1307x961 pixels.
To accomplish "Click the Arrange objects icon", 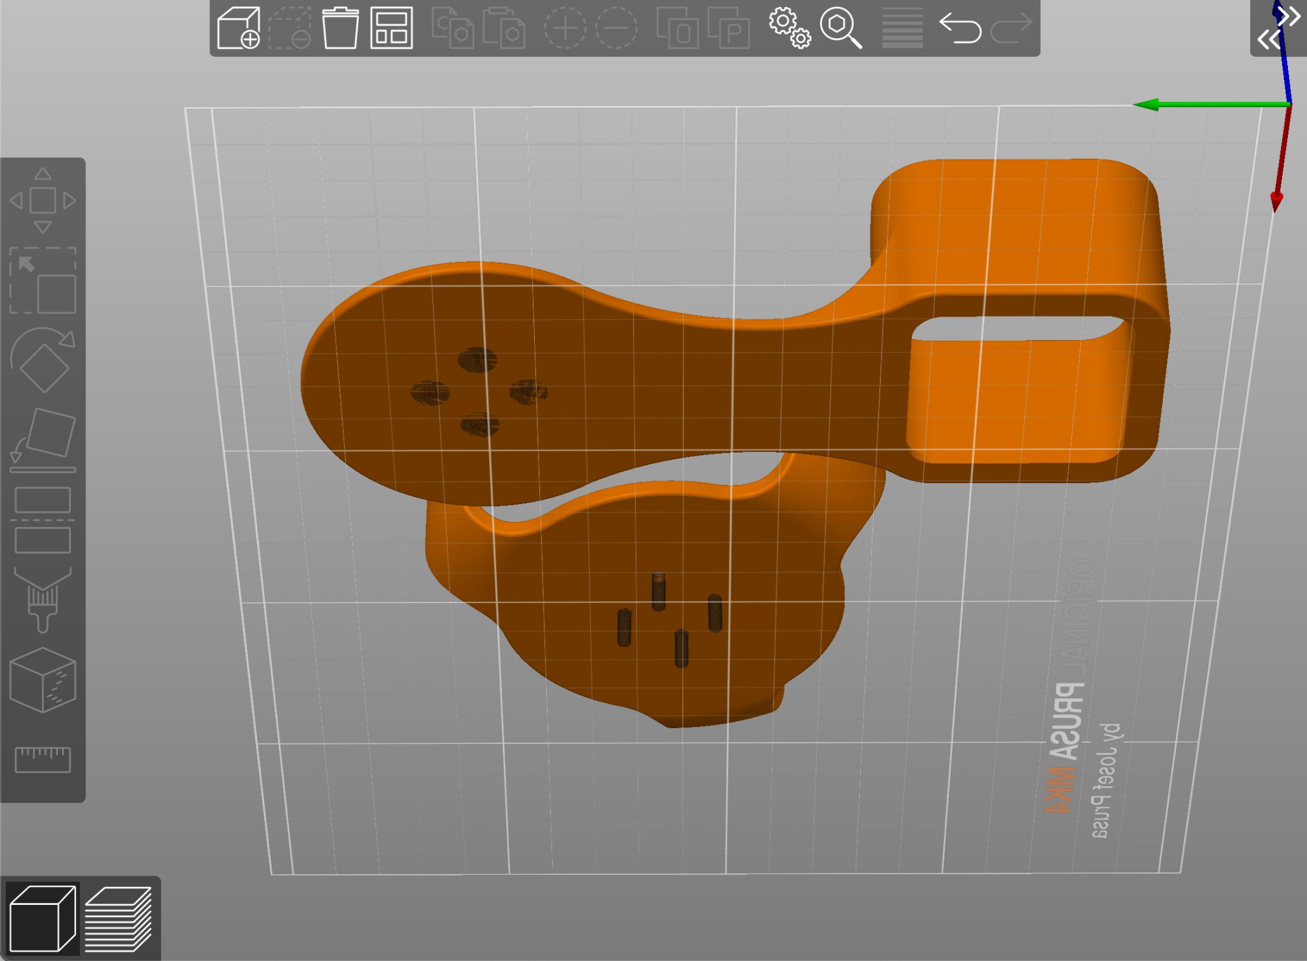I will pyautogui.click(x=391, y=28).
